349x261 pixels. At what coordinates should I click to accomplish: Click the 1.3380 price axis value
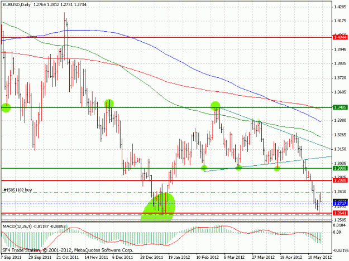[340, 120]
